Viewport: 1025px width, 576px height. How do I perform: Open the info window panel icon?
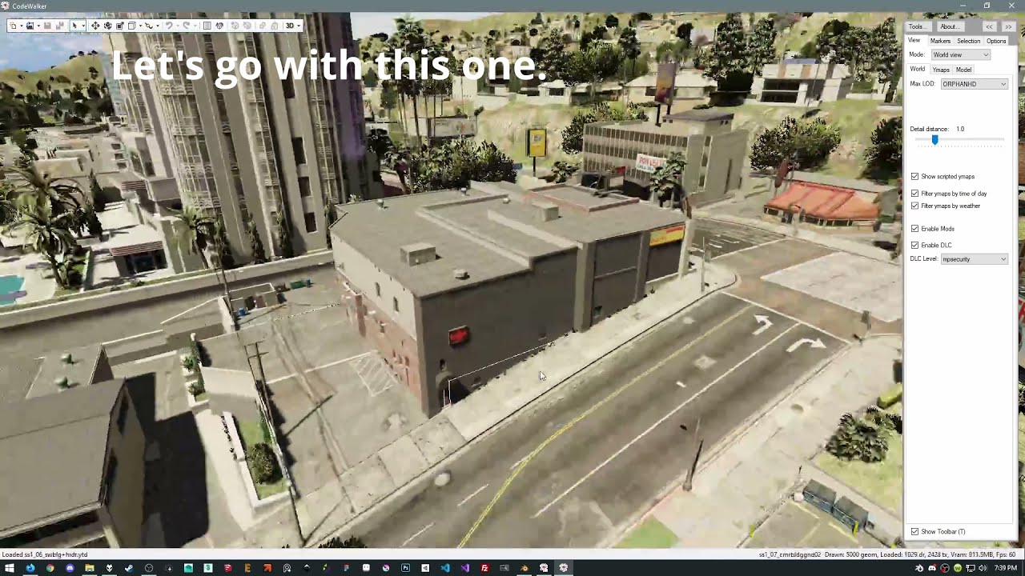[207, 26]
